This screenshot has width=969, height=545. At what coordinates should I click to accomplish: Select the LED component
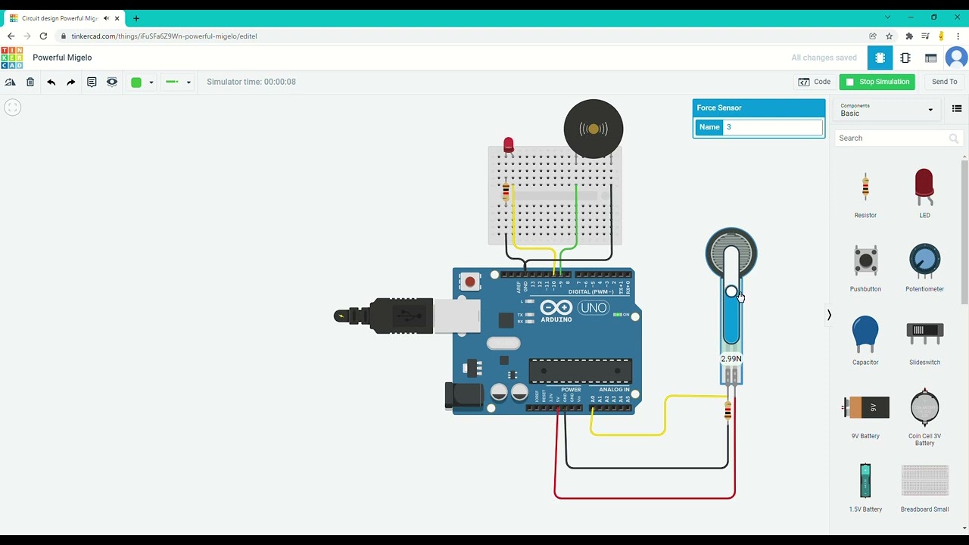[924, 194]
